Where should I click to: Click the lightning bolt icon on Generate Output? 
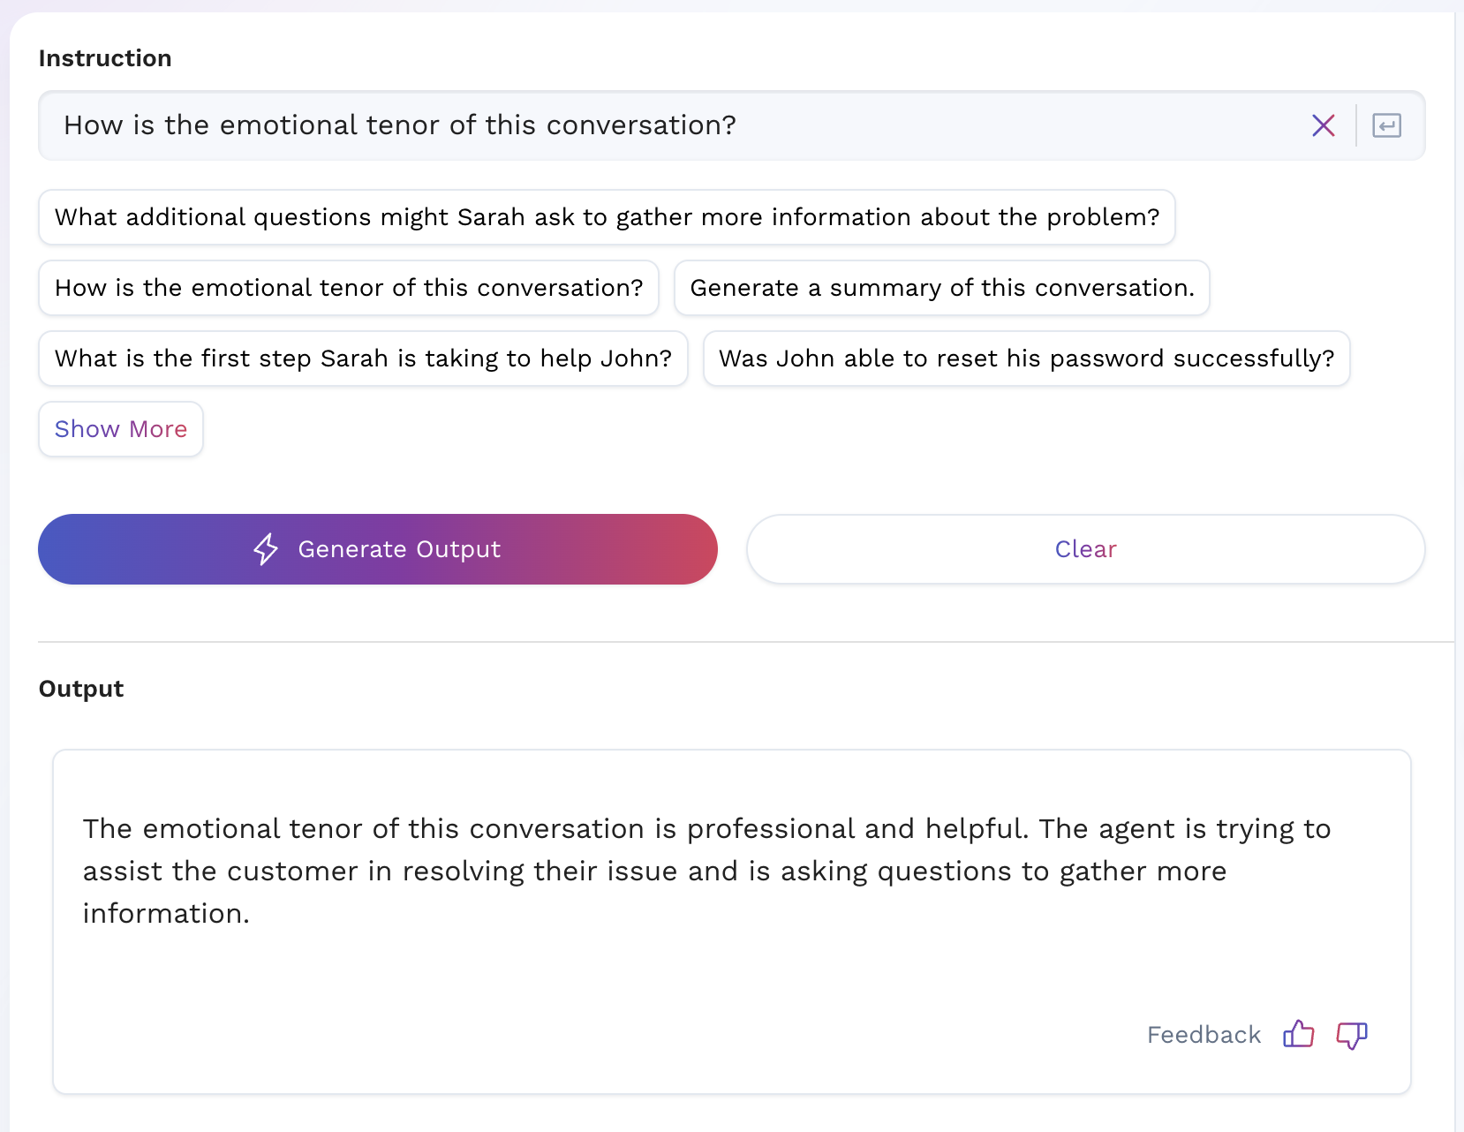[266, 549]
